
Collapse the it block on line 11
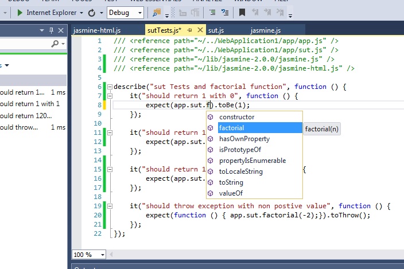pos(110,133)
